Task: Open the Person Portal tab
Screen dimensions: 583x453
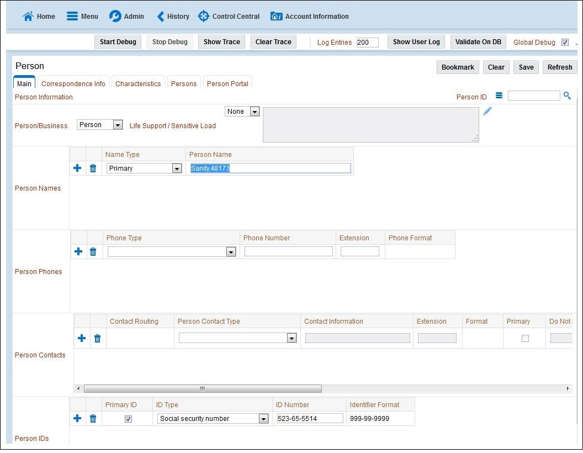Action: [227, 83]
